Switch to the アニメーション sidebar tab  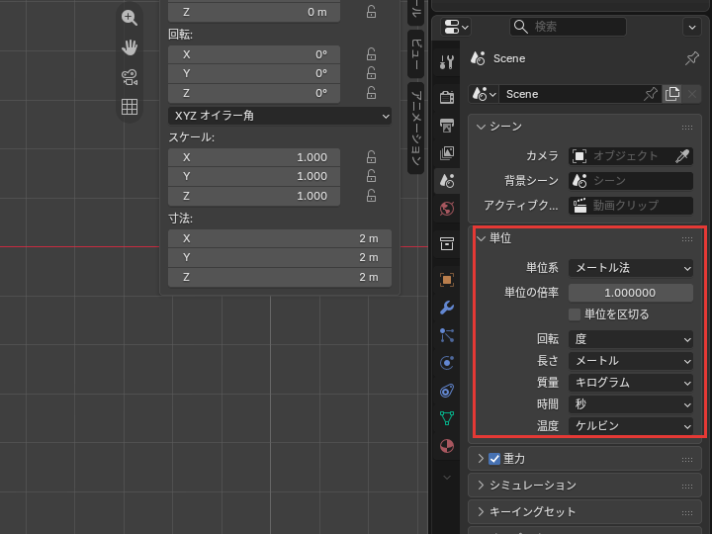point(416,129)
